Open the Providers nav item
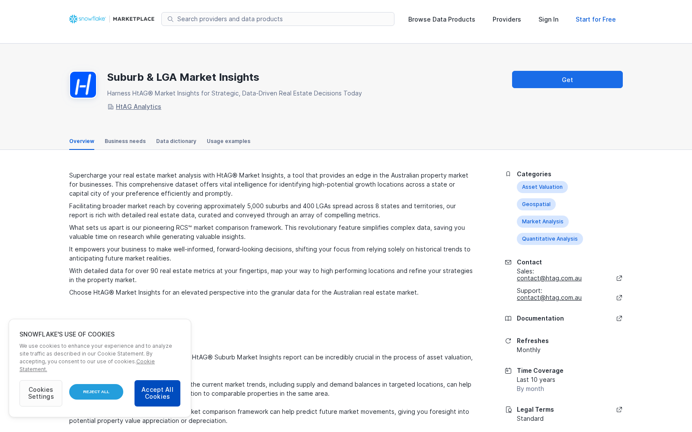The width and height of the screenshot is (692, 432). [x=506, y=19]
